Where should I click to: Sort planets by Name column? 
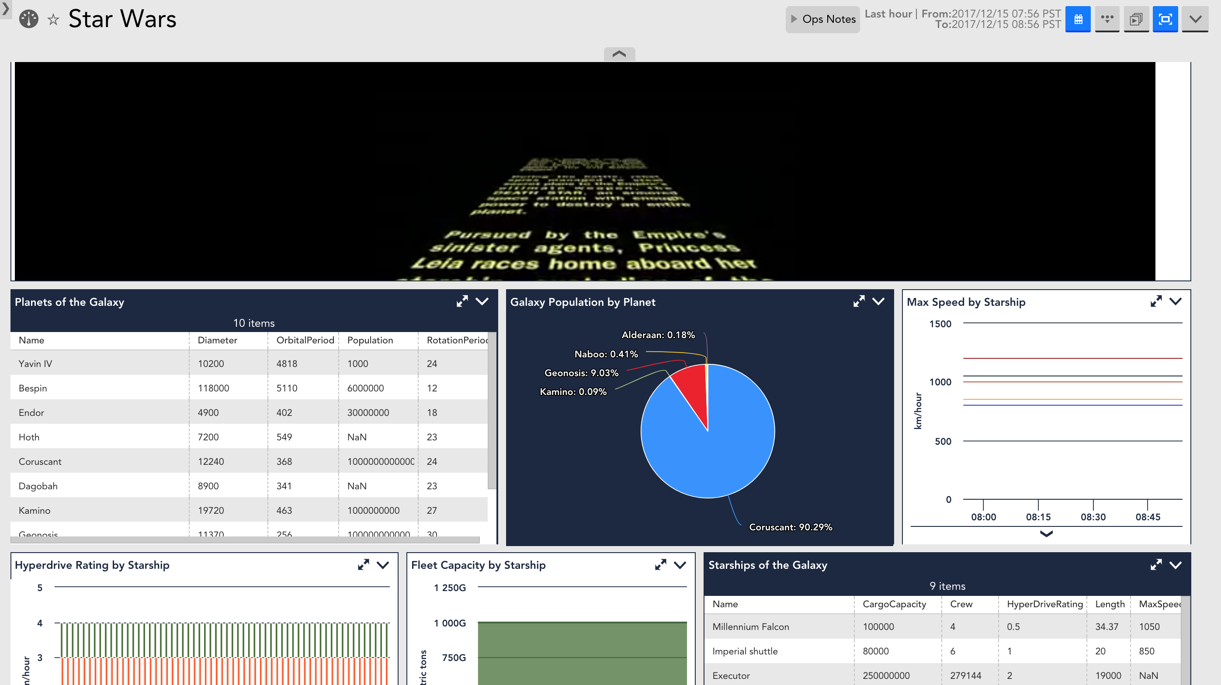point(100,340)
